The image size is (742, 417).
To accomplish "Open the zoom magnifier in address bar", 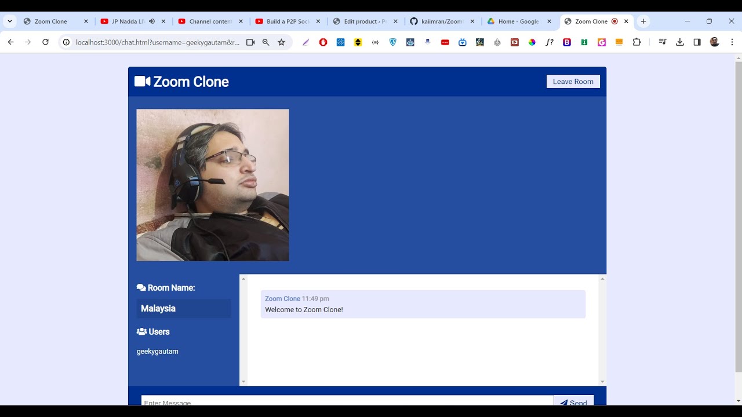I will pyautogui.click(x=266, y=42).
